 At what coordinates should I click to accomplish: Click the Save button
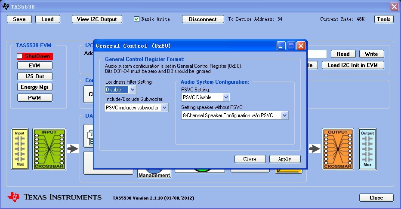tap(19, 19)
